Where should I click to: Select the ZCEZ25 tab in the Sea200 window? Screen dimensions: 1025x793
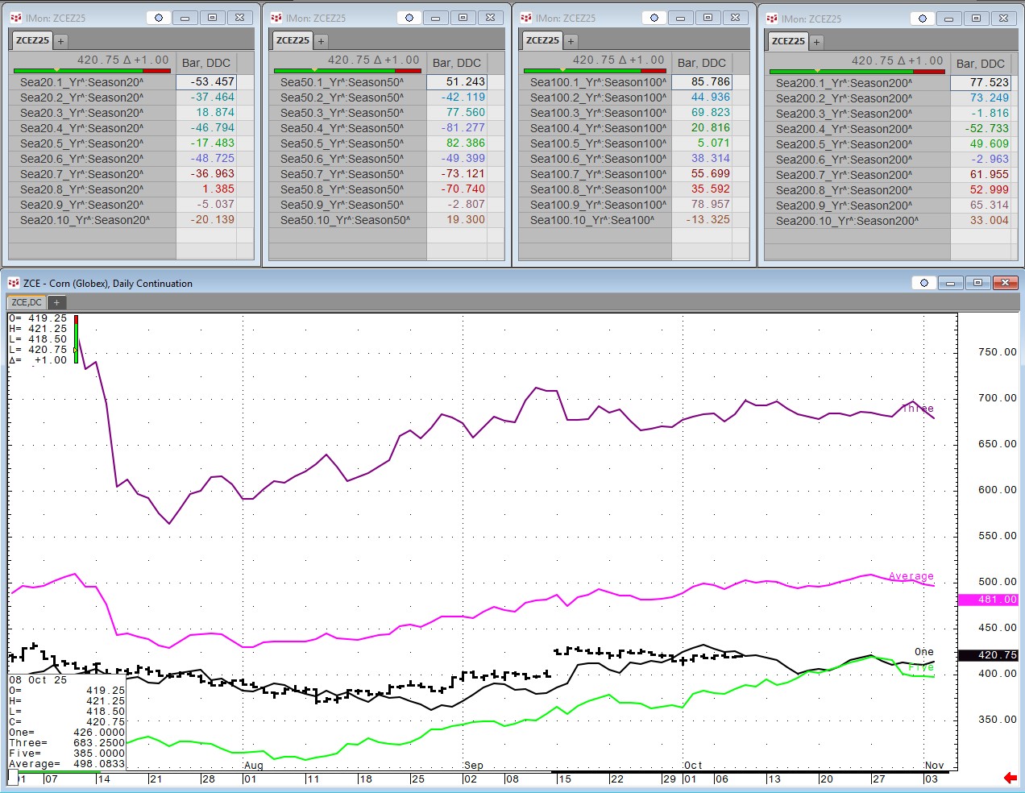(x=788, y=41)
